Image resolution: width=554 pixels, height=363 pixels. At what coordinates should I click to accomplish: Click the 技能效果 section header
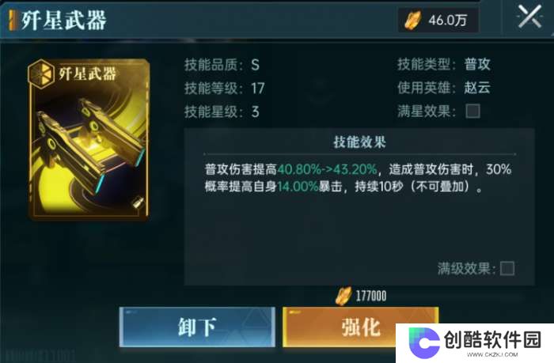point(359,142)
